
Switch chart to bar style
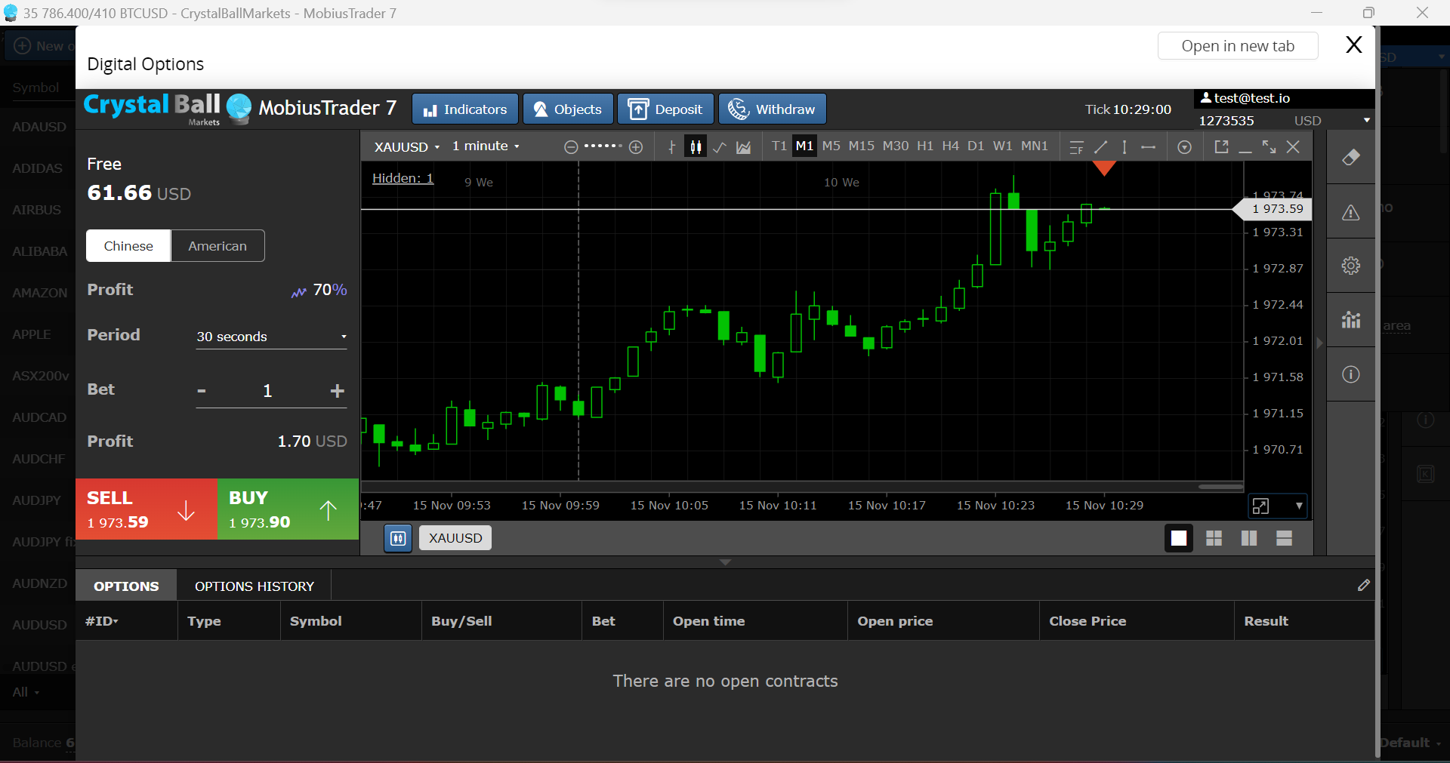pos(671,147)
